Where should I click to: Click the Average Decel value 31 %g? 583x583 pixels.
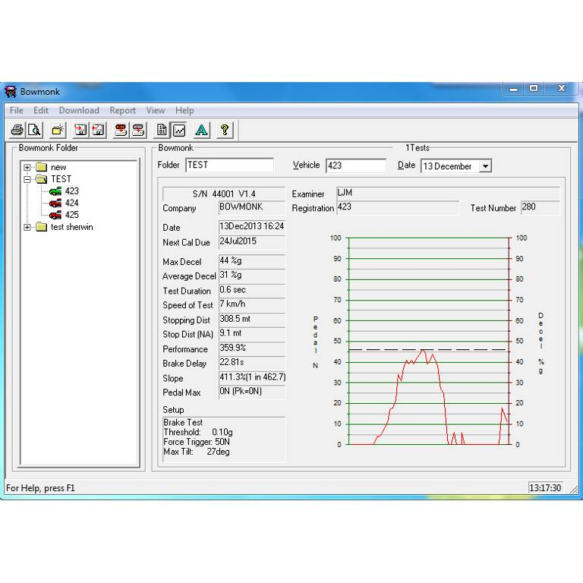point(252,276)
